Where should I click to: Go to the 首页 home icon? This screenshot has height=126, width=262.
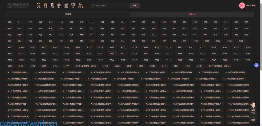click(x=39, y=6)
